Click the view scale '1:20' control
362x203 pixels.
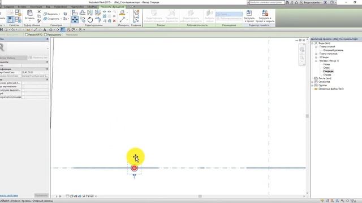[x=59, y=196]
